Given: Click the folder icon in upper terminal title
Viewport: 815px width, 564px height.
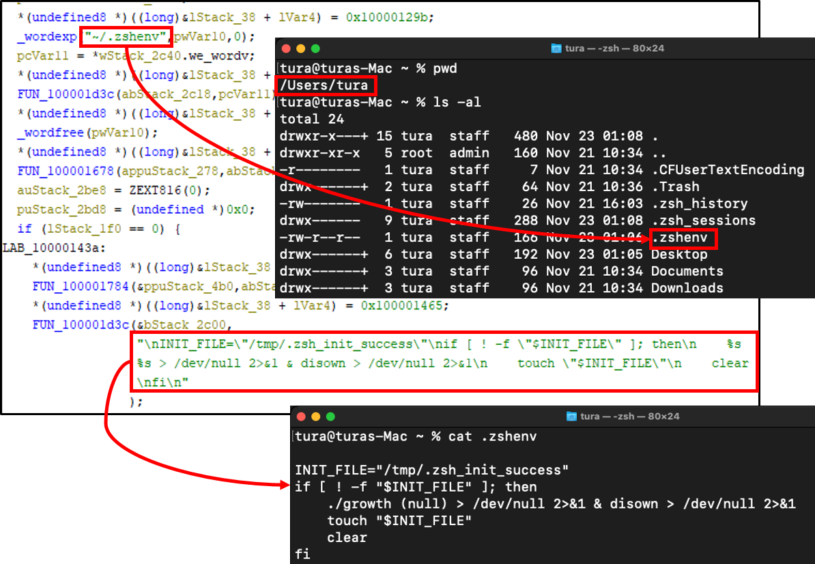Looking at the screenshot, I should pos(556,48).
